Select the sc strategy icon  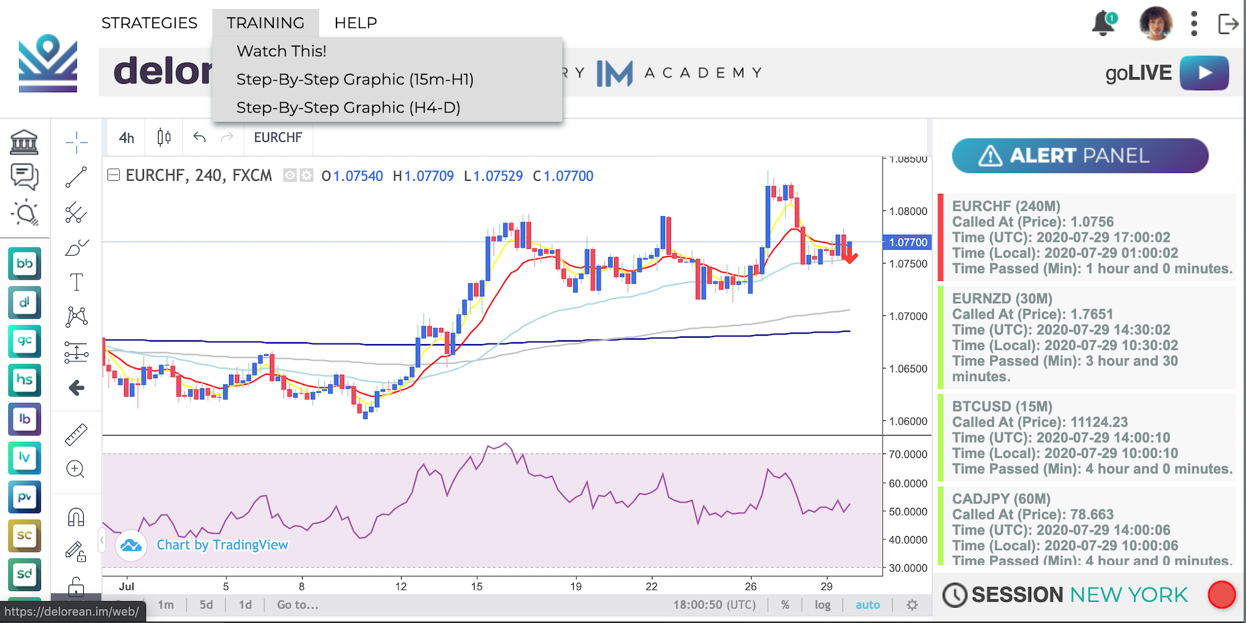pyautogui.click(x=24, y=536)
